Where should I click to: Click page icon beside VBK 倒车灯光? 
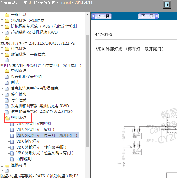[12, 142]
